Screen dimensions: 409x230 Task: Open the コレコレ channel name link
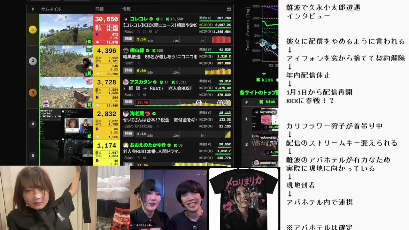(x=139, y=19)
